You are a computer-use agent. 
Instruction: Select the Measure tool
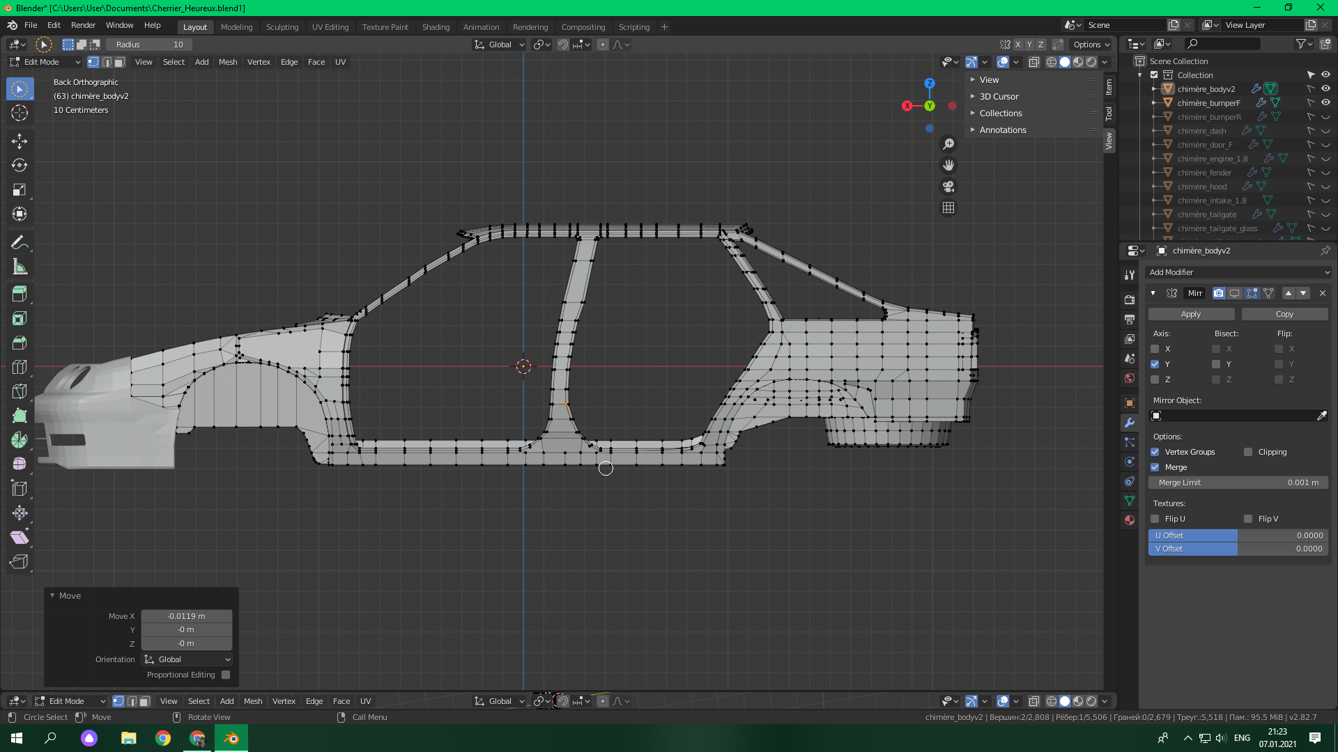coord(20,267)
